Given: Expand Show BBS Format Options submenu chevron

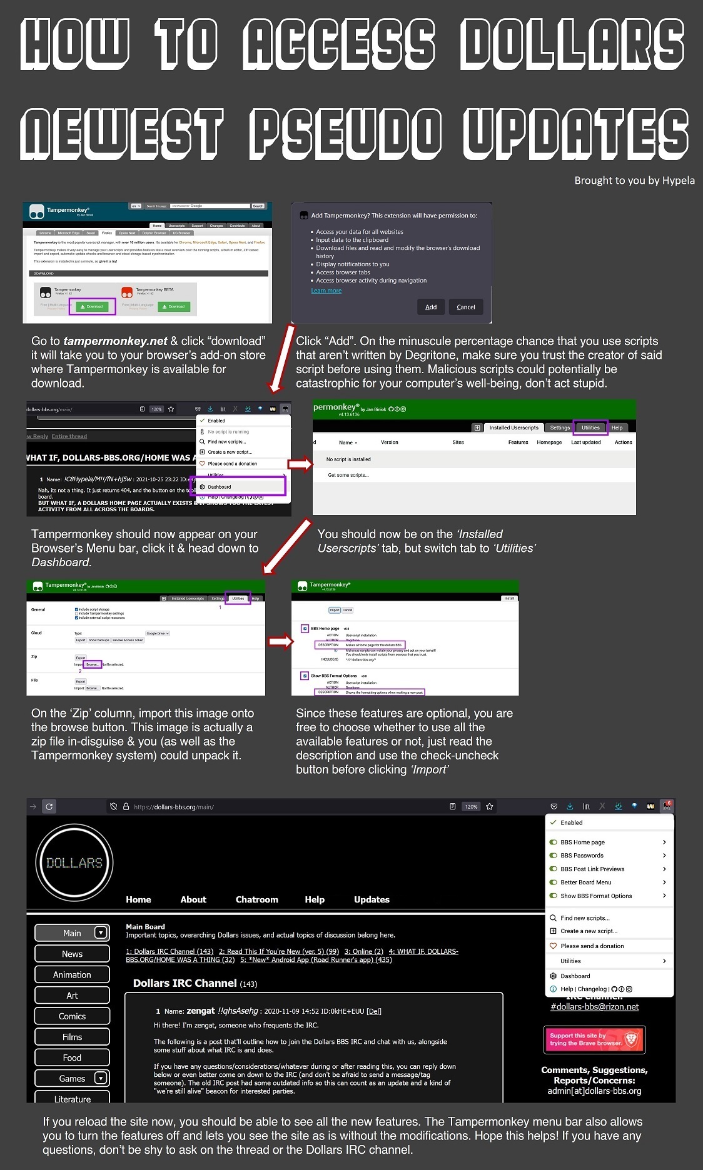Looking at the screenshot, I should (x=664, y=896).
